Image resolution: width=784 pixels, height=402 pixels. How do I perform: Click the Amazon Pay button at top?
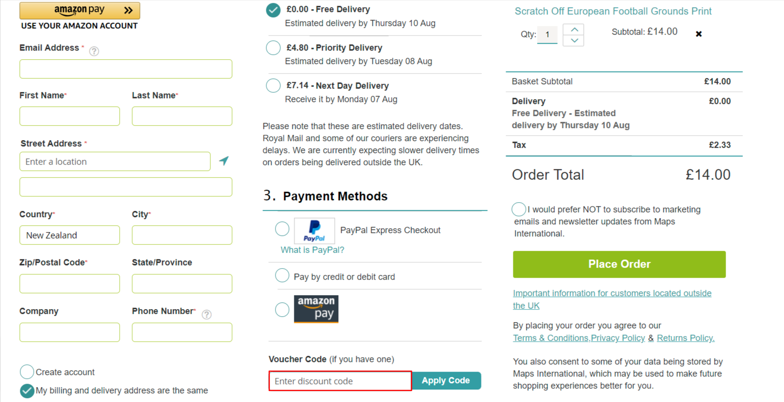[80, 10]
